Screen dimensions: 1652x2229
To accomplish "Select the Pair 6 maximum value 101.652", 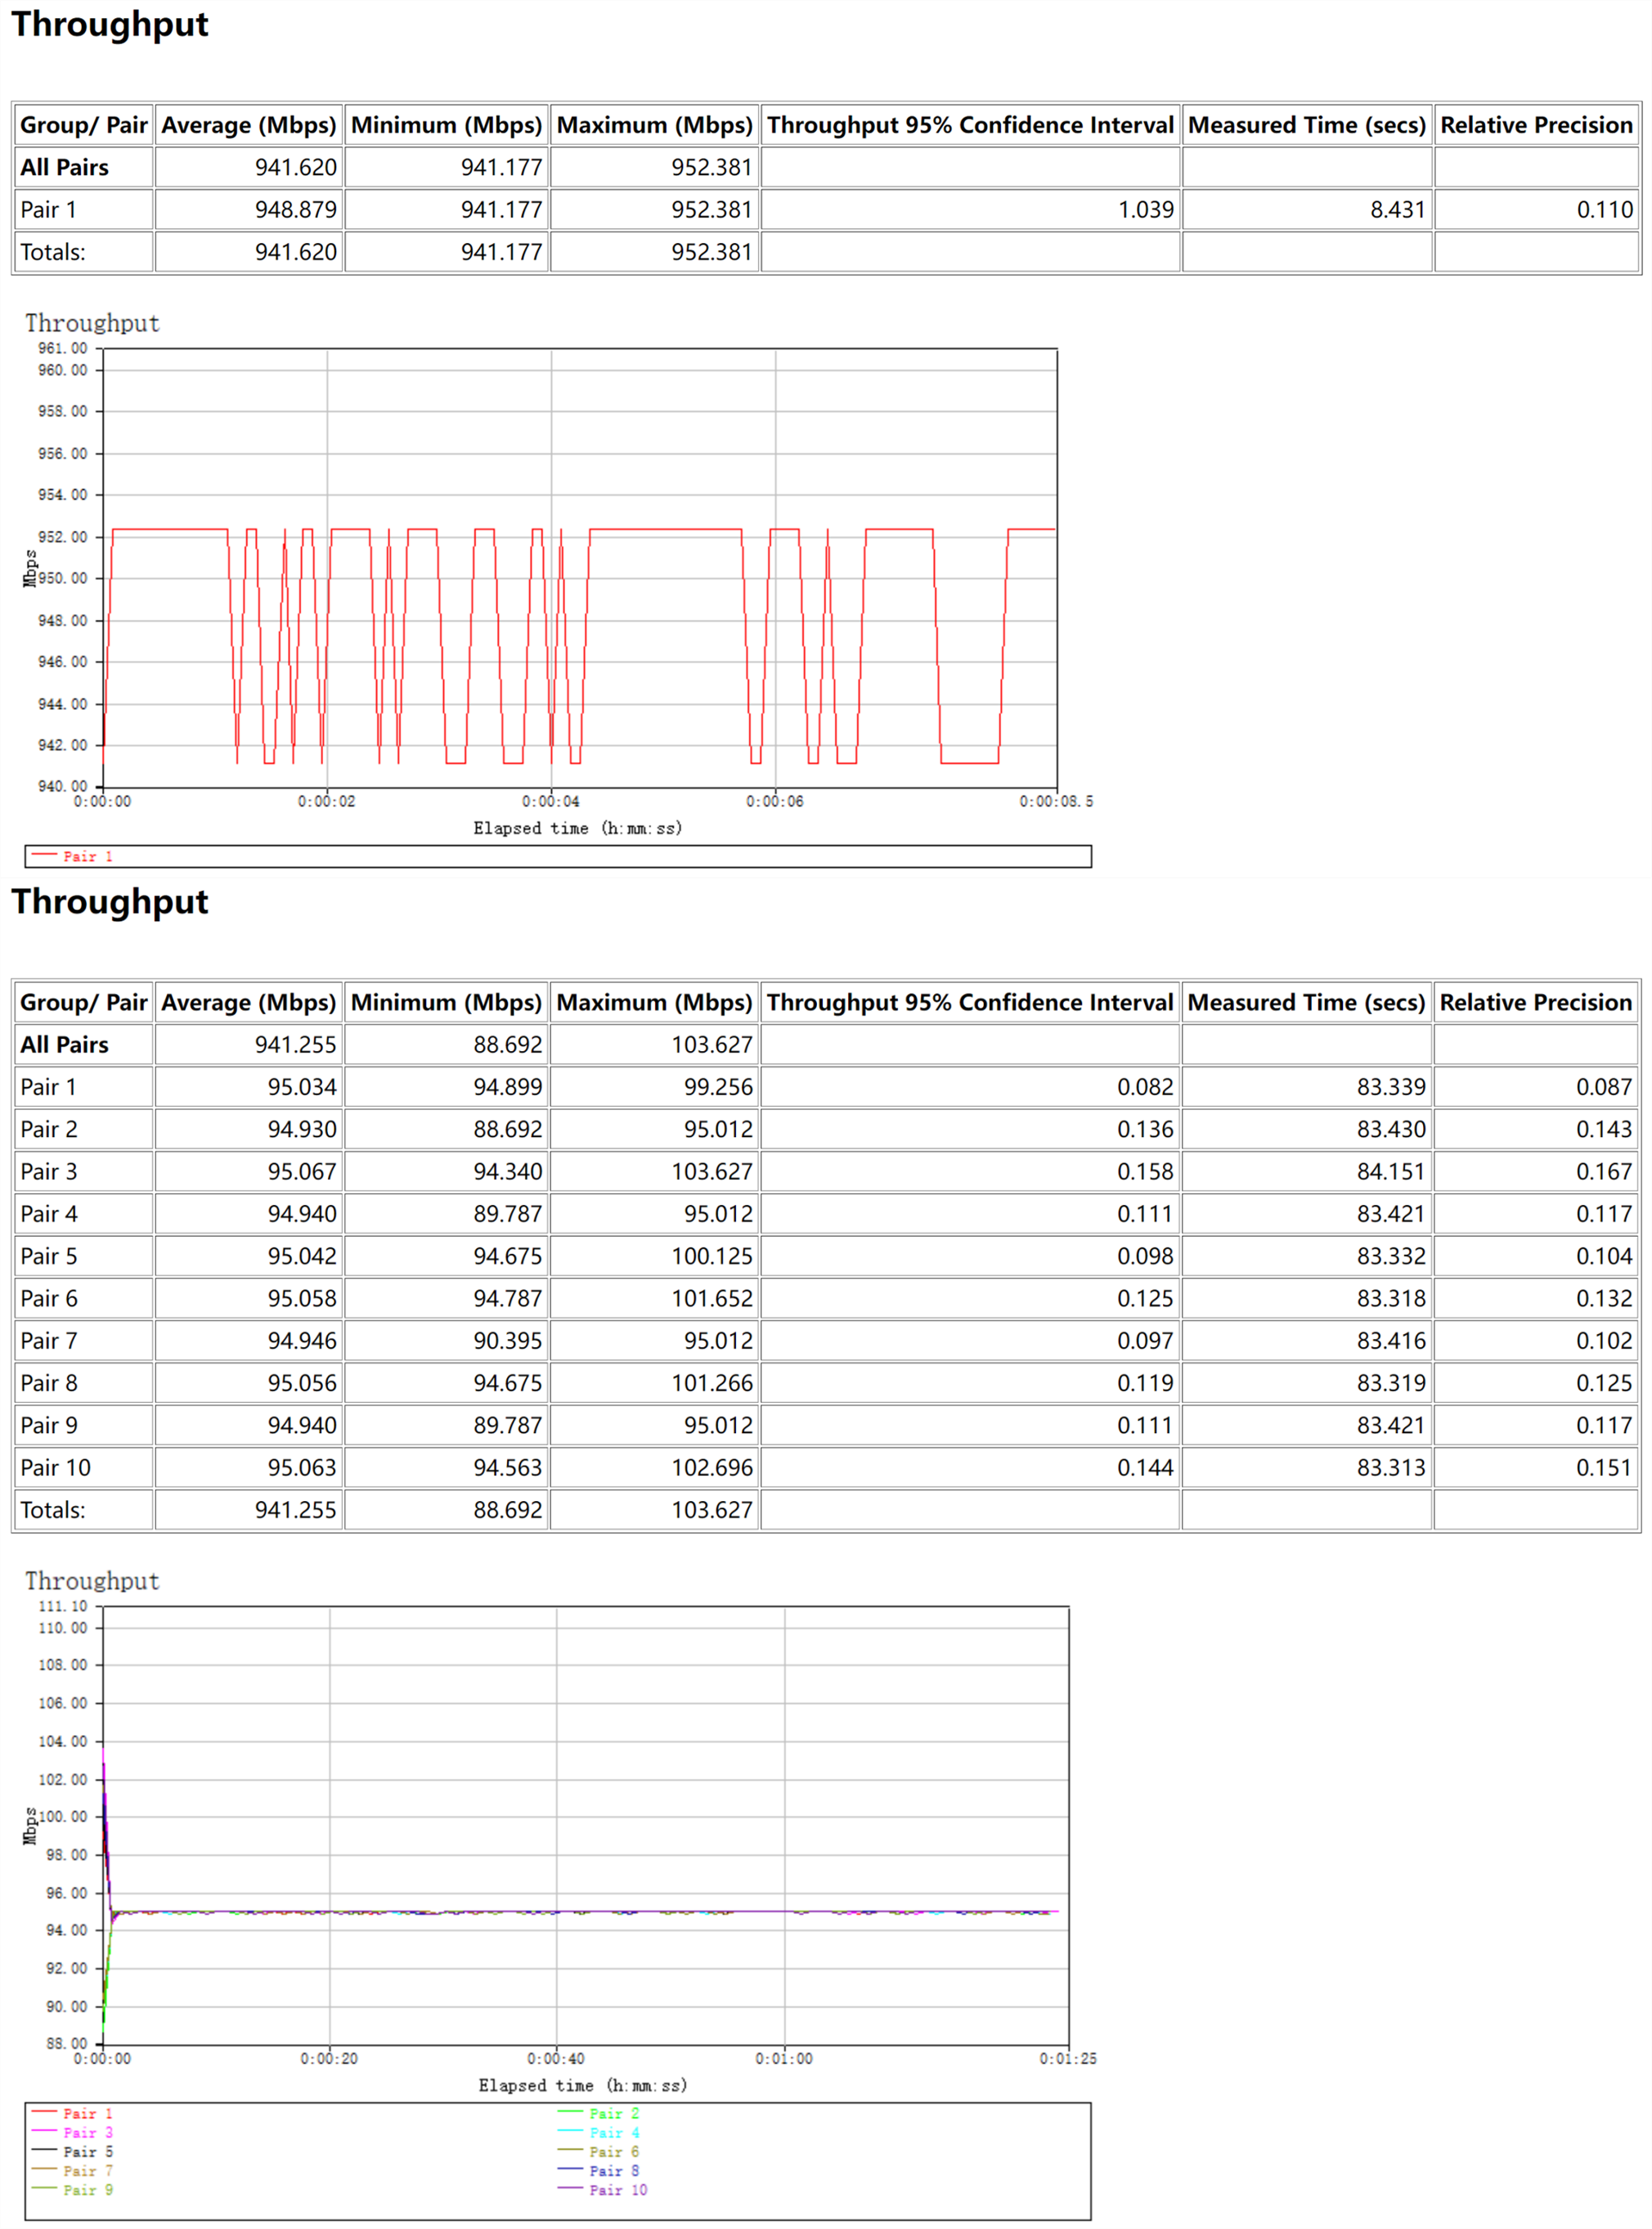I will pyautogui.click(x=711, y=1298).
